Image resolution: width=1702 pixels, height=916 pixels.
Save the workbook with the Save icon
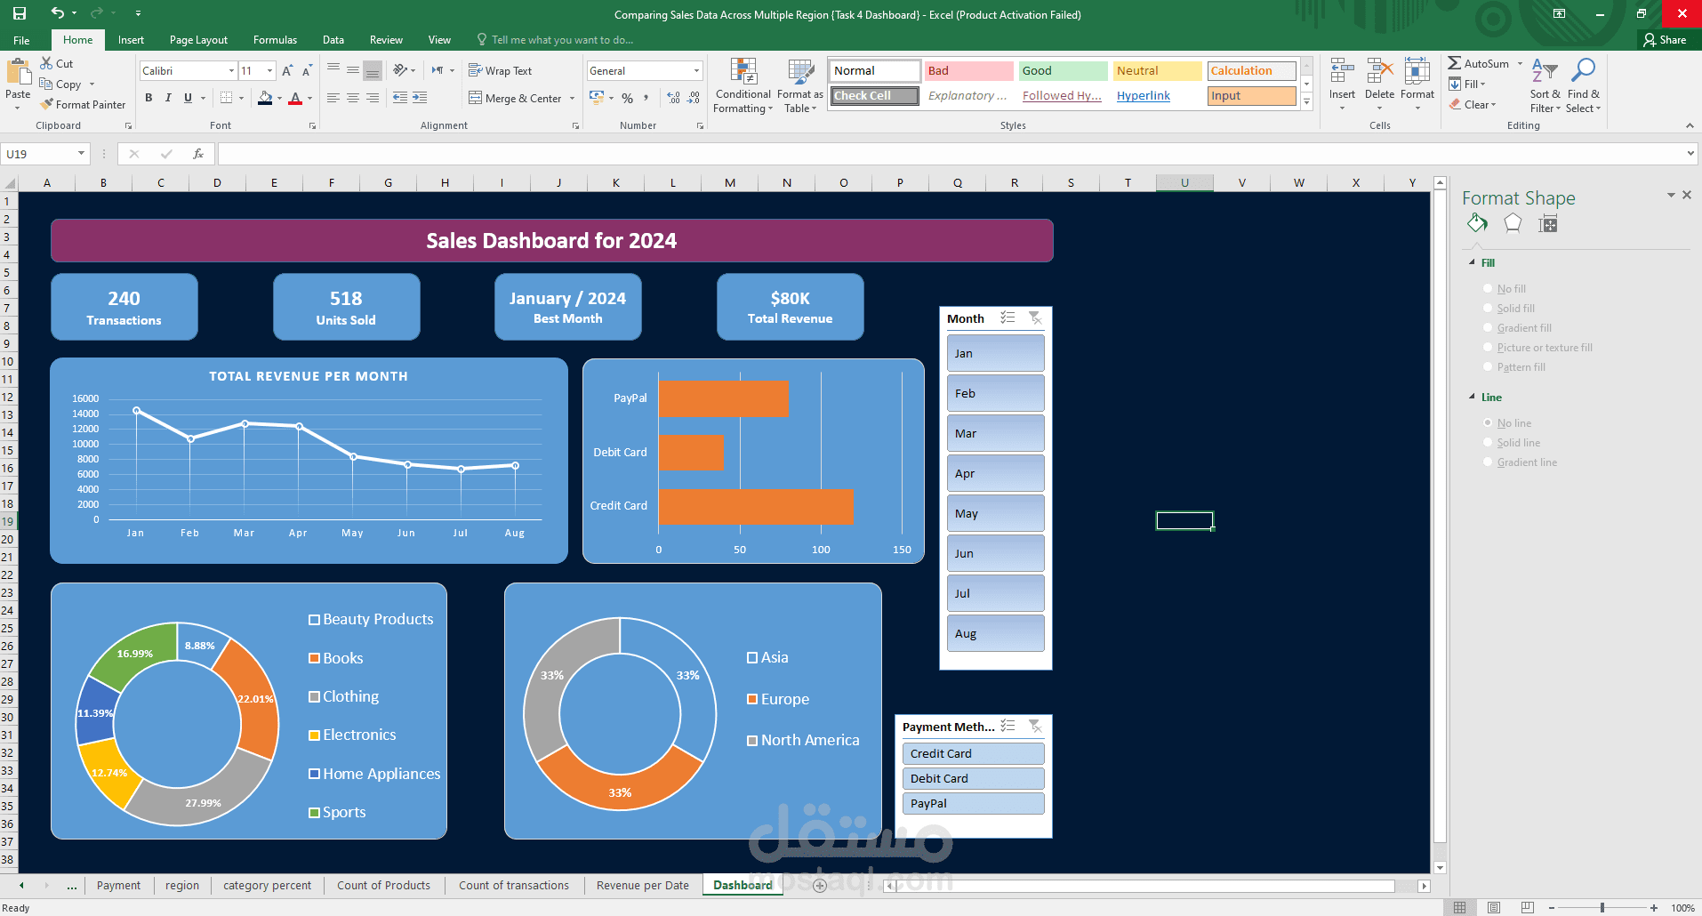20,13
